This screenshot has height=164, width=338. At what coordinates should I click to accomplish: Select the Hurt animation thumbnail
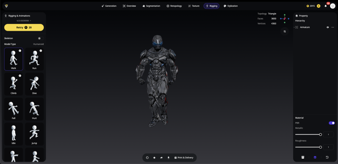pyautogui.click(x=34, y=109)
